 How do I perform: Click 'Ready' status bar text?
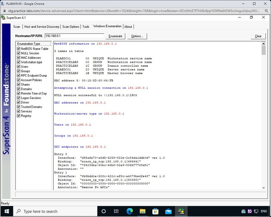[x=5, y=203]
